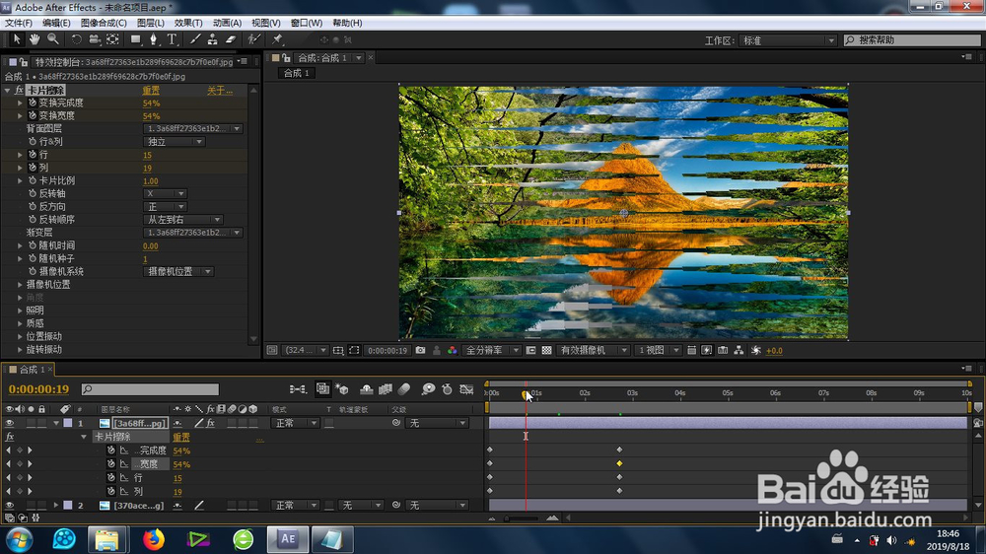Image resolution: width=986 pixels, height=554 pixels.
Task: Click the timeline layer search field
Action: click(150, 389)
